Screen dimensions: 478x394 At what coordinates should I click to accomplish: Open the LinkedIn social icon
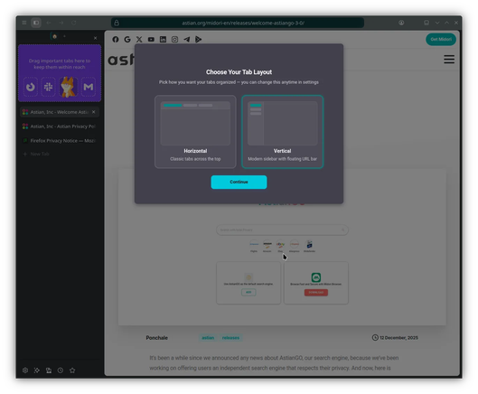click(163, 40)
